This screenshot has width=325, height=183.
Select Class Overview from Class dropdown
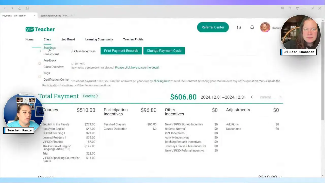(x=53, y=67)
